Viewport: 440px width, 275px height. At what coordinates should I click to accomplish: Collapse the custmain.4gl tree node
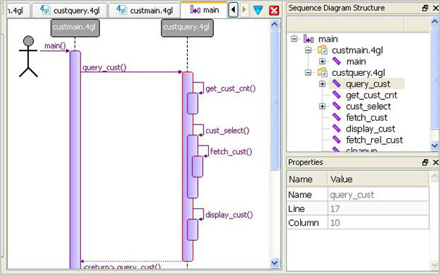point(308,50)
